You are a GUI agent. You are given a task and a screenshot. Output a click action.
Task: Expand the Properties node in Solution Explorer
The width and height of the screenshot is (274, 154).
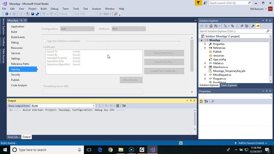205,44
